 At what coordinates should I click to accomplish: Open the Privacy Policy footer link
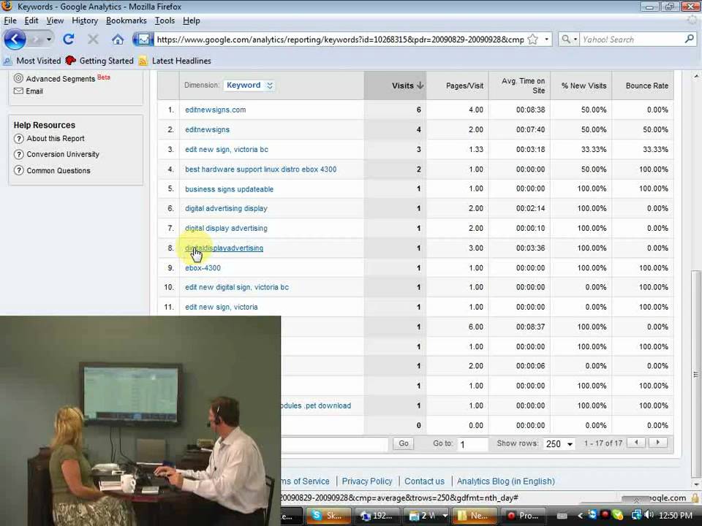[367, 481]
